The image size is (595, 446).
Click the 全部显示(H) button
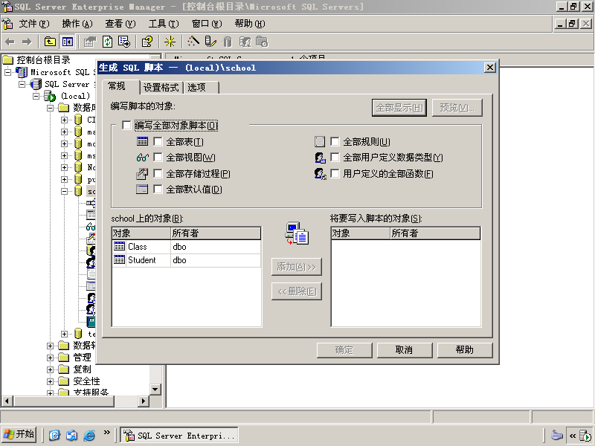point(399,108)
